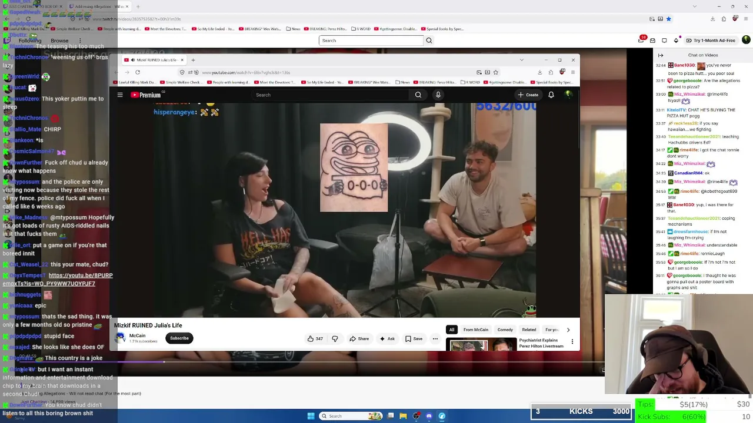753x423 pixels.
Task: Click the Windows taskbar search box
Action: (351, 416)
